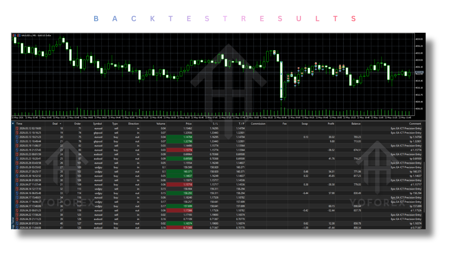
Task: Select the comment 'sl 1.17526'
Action: pos(415,210)
